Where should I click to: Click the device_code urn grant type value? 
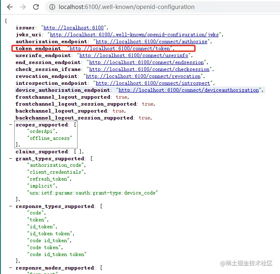tap(92, 193)
